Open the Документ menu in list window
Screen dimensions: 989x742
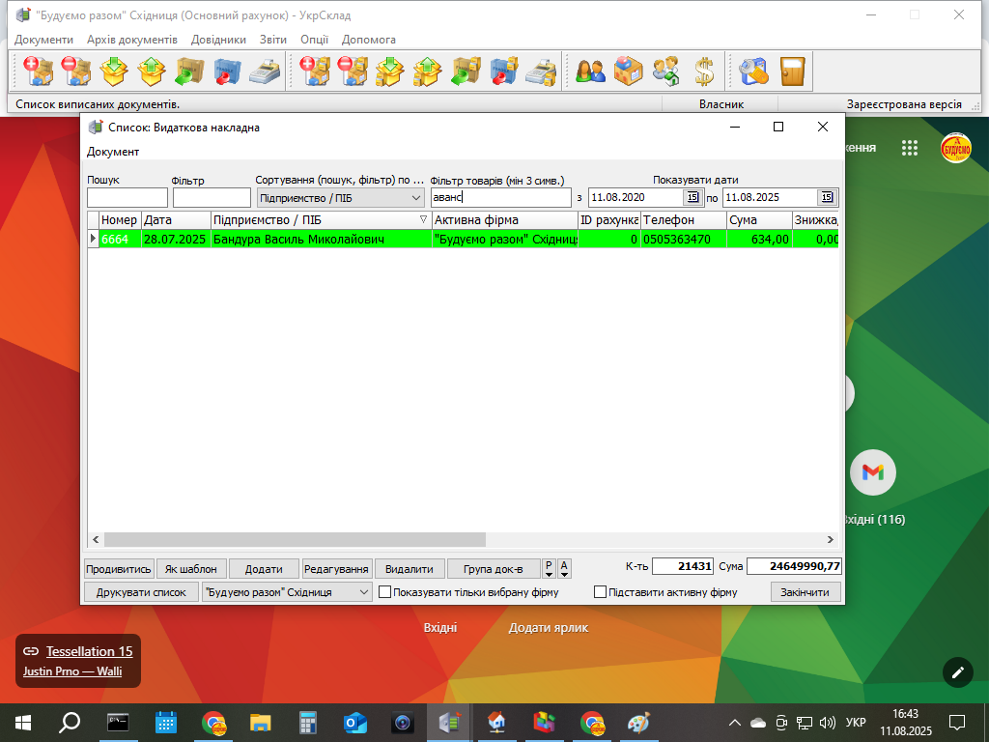pyautogui.click(x=113, y=152)
